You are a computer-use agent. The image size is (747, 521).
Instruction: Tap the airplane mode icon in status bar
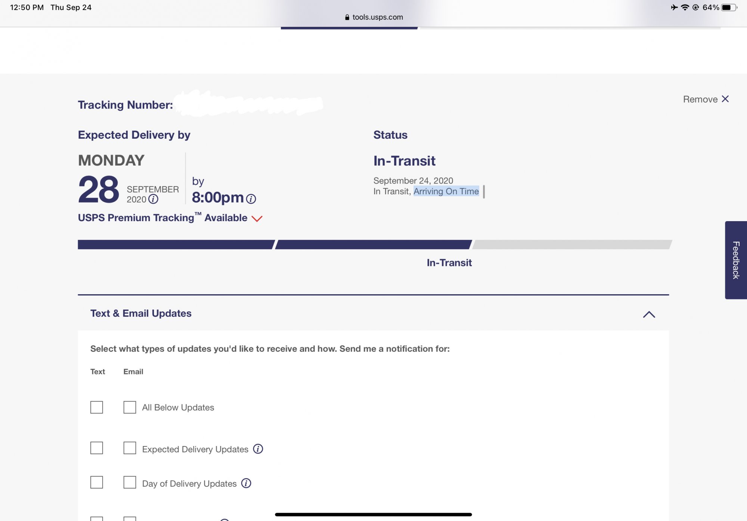[x=674, y=7]
